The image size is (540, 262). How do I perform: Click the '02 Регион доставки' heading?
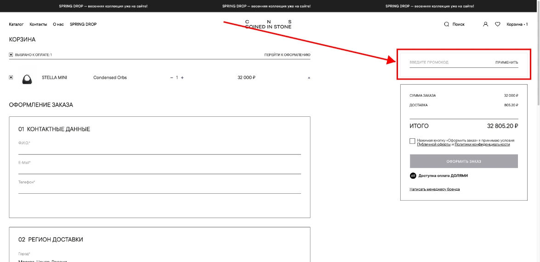(51, 240)
